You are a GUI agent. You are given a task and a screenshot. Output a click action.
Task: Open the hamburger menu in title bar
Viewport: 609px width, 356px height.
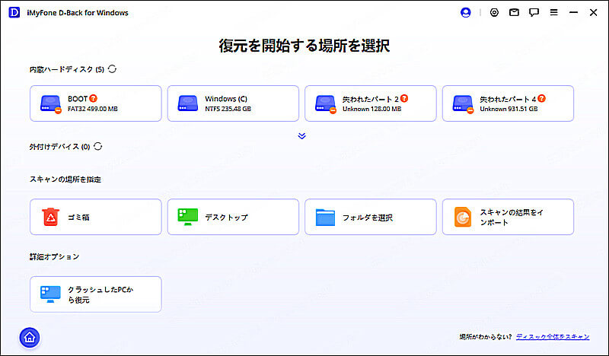click(x=554, y=13)
